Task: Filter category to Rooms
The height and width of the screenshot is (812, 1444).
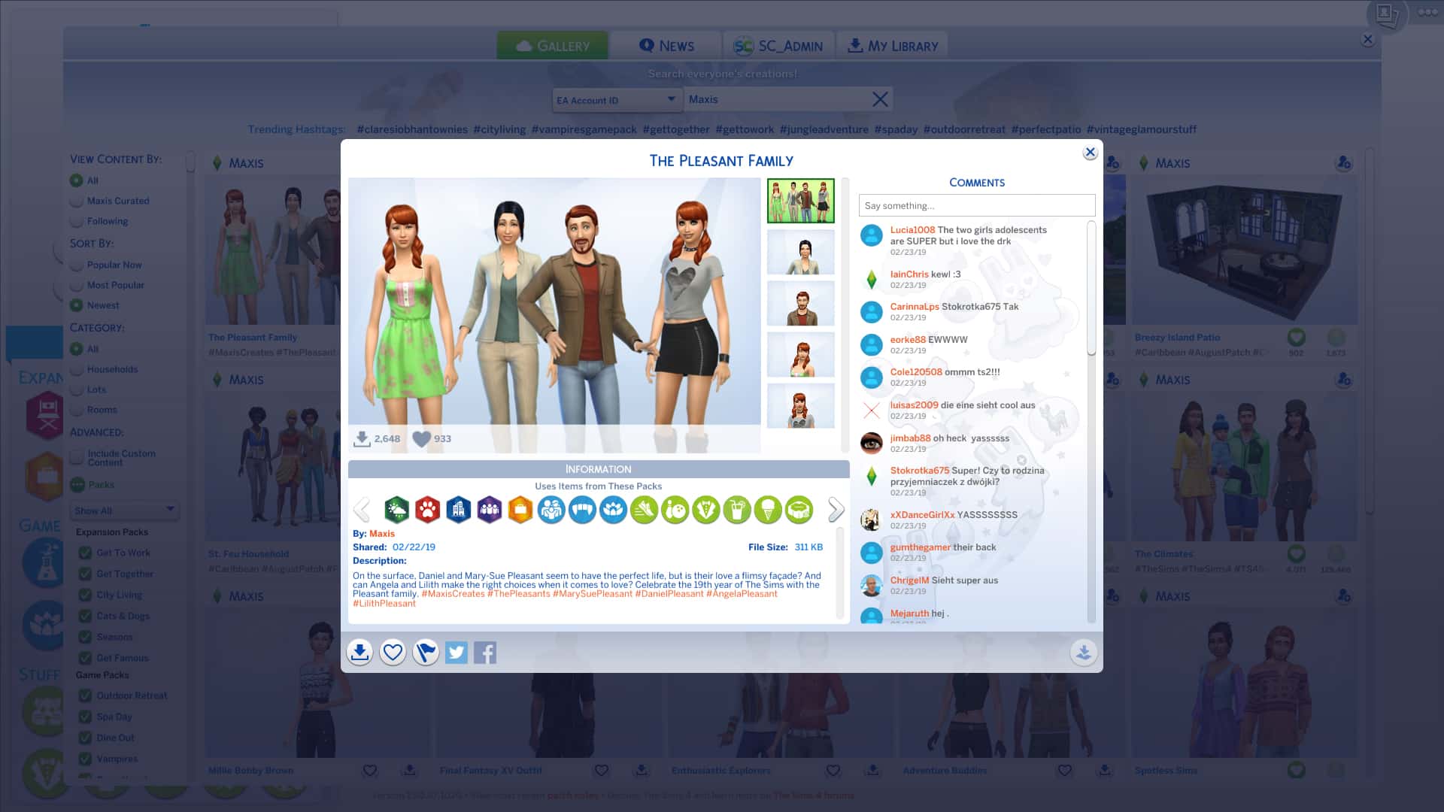Action: point(76,410)
